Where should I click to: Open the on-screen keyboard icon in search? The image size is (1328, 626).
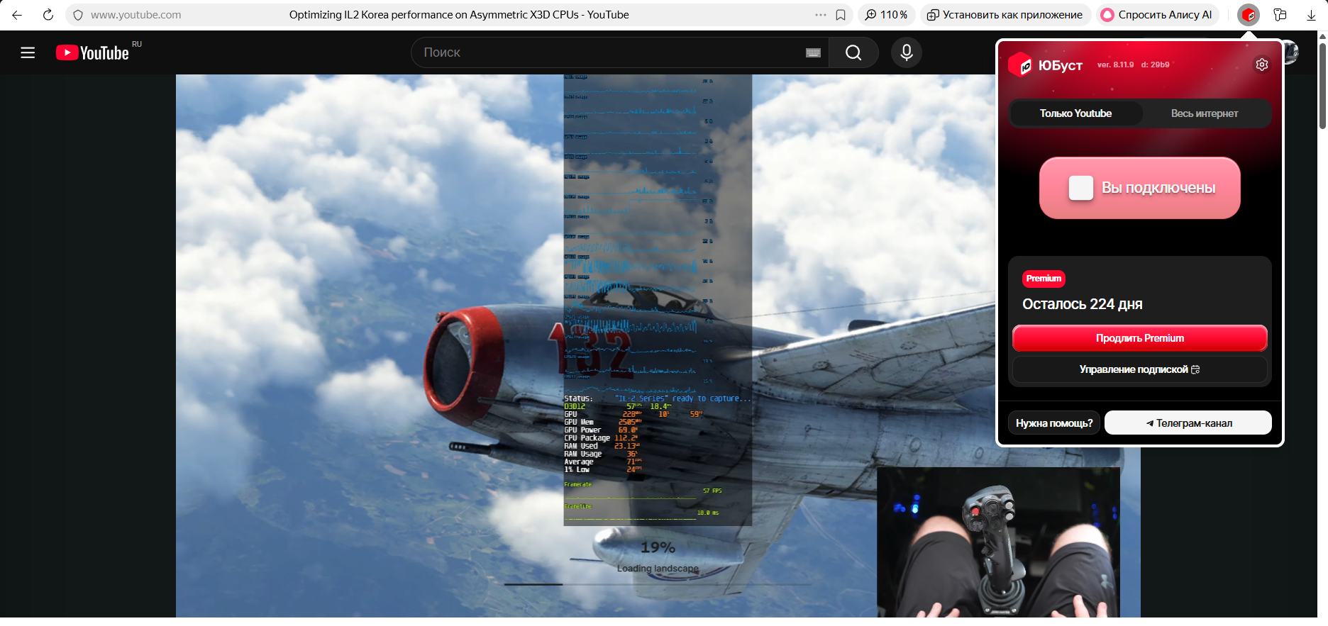coord(813,52)
